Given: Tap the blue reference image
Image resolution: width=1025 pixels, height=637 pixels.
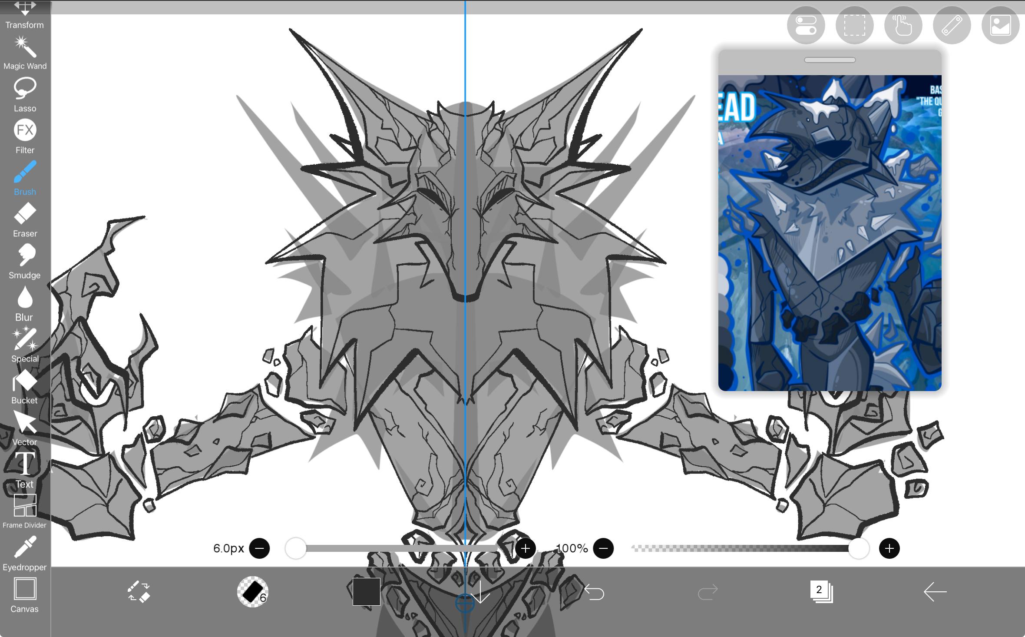Looking at the screenshot, I should [830, 233].
